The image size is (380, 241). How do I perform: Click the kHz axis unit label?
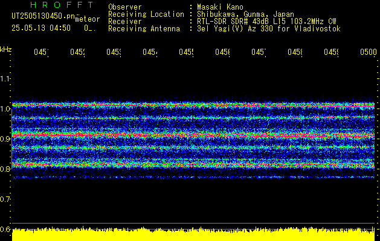click(x=6, y=49)
